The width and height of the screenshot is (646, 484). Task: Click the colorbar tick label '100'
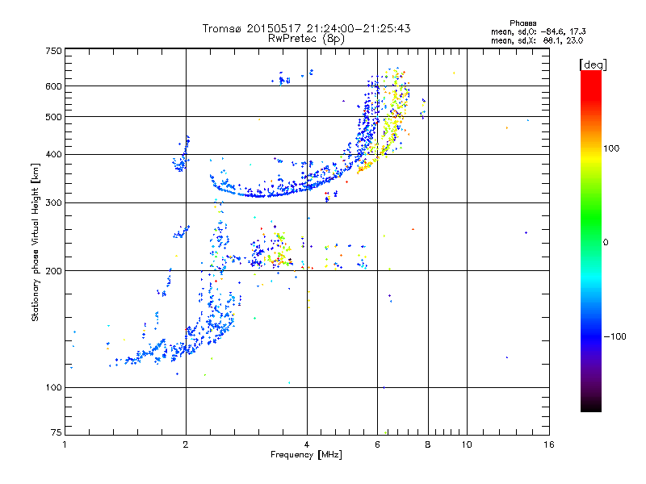tap(611, 148)
